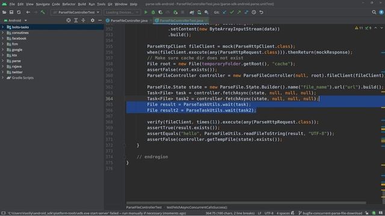Open SDK Manager toolbar icon
This screenshot has height=216, width=385.
[206, 12]
